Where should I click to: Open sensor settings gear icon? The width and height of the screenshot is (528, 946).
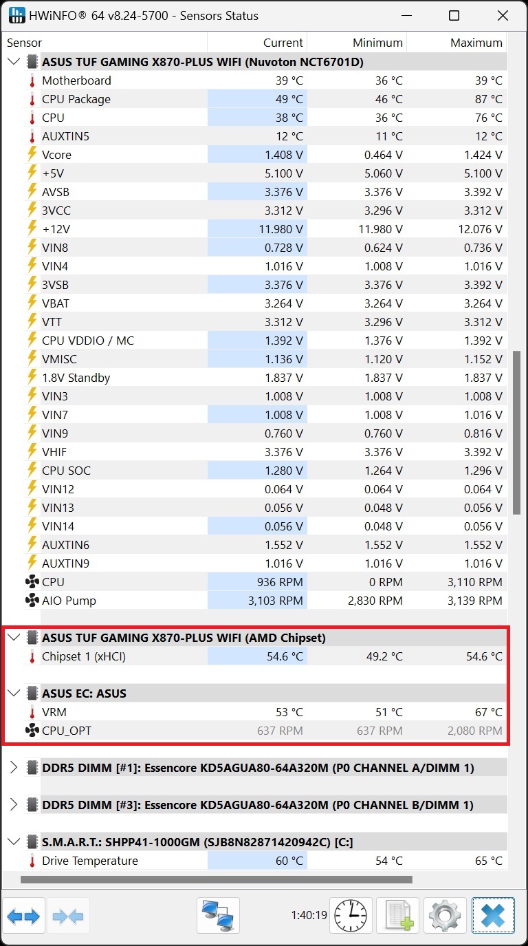(445, 916)
